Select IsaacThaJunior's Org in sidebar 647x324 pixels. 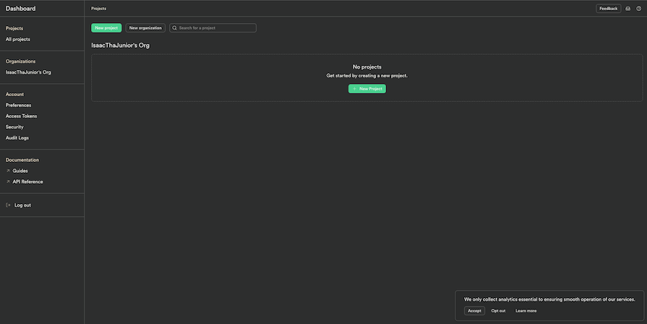[28, 72]
